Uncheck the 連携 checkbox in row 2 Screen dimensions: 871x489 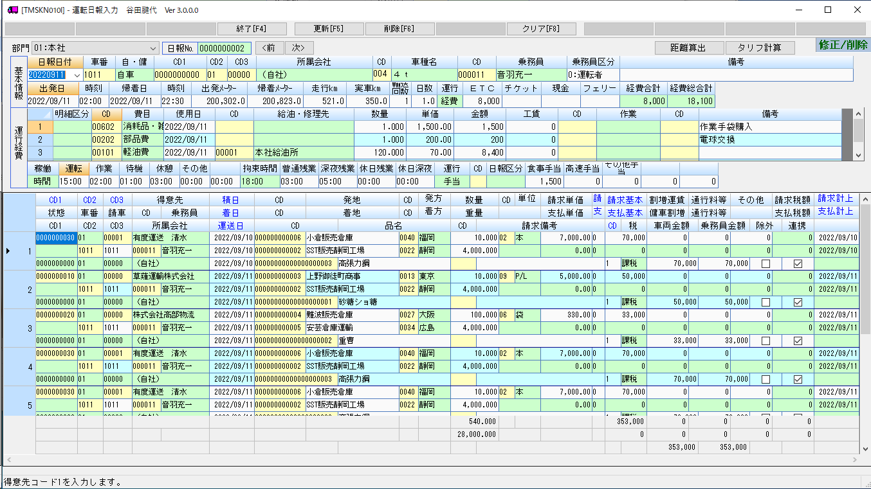[798, 302]
